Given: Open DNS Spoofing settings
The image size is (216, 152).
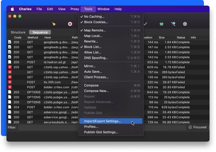Looking at the screenshot, I should [111, 58].
